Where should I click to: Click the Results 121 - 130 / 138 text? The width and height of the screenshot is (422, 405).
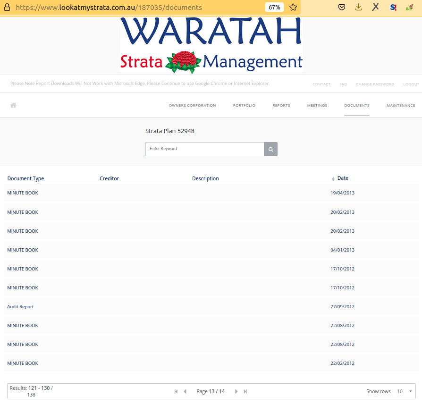pyautogui.click(x=31, y=391)
